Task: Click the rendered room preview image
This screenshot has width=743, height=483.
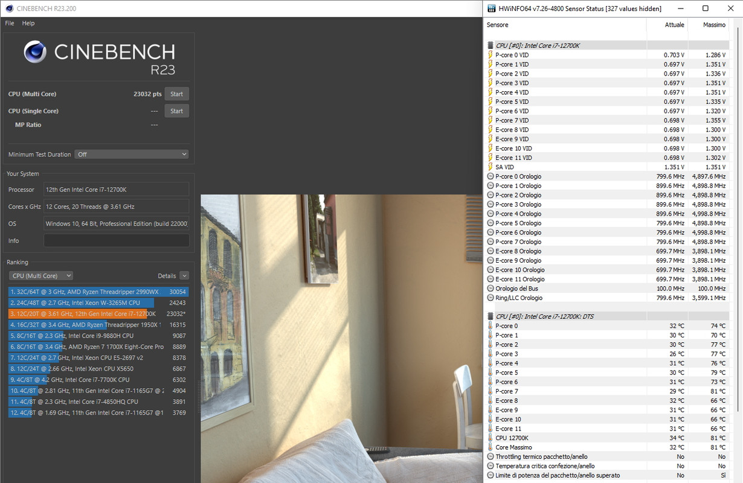Action: point(341,338)
